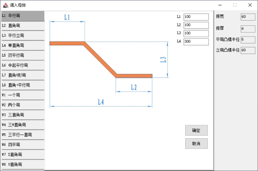Image resolution: width=258 pixels, height=171 pixels.
Task: Click the app icon in title bar
Action: (5, 5)
